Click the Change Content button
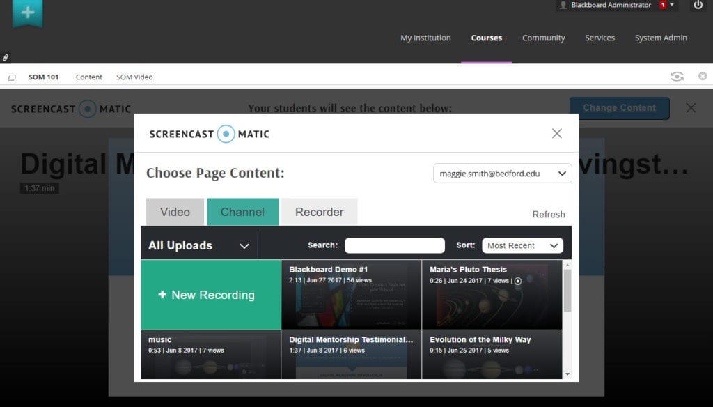713x407 pixels. click(x=619, y=108)
